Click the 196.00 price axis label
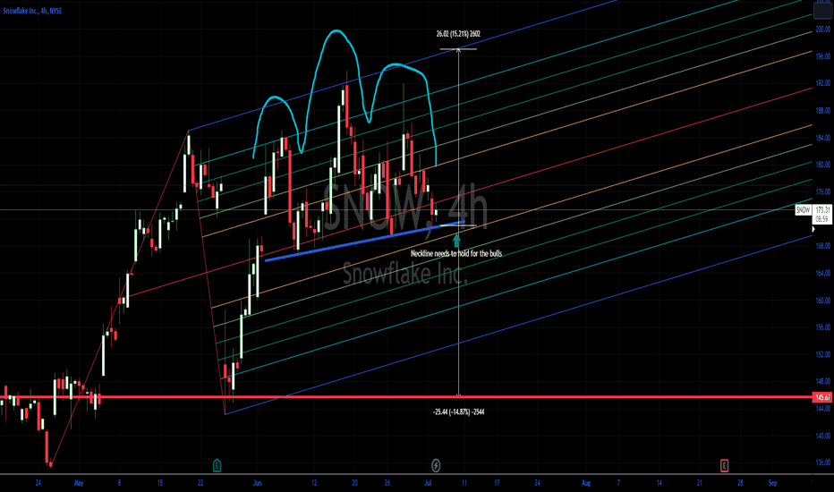Viewport: 834px width, 492px height. (822, 56)
